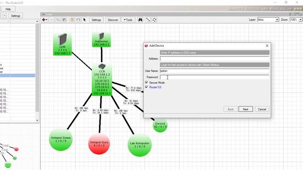Select the arrow pointer tool
The image size is (303, 170).
click(84, 20)
